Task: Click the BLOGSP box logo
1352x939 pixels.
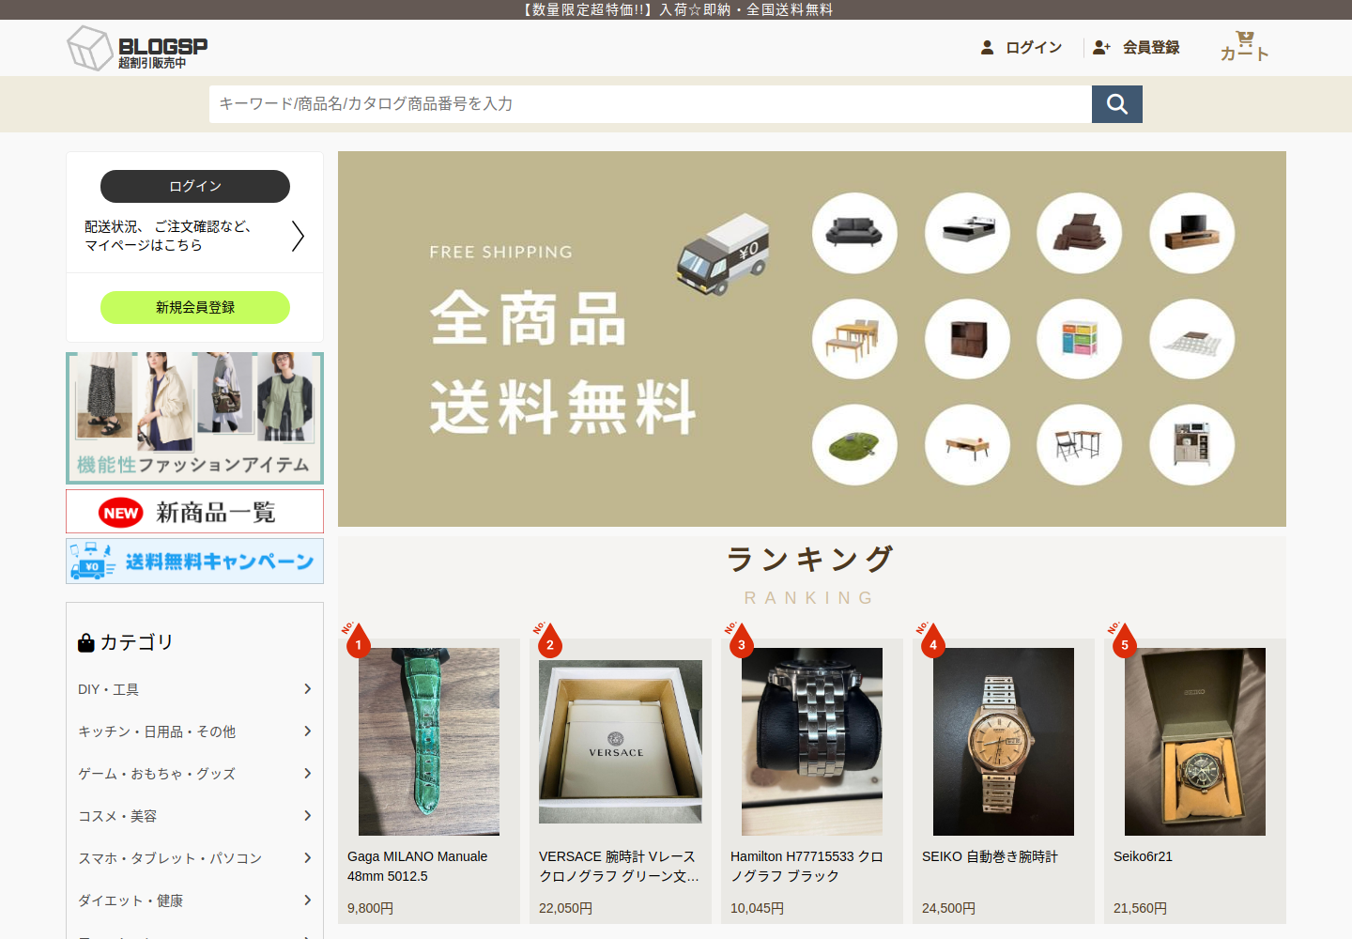Action: click(137, 48)
